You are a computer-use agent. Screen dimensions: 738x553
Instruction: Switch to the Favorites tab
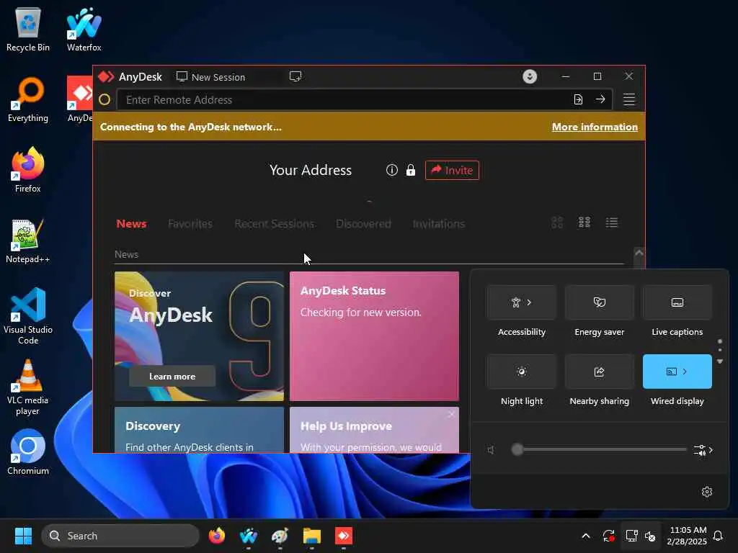tap(190, 224)
